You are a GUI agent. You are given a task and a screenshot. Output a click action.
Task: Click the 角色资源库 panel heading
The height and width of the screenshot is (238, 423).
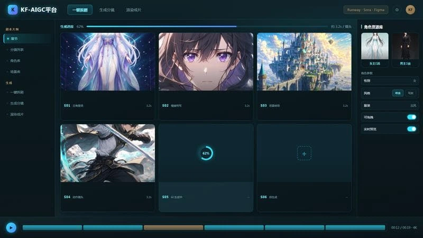(x=373, y=27)
